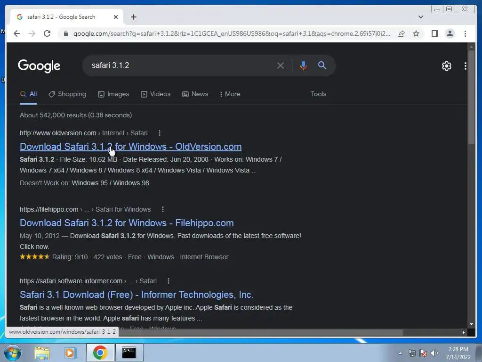
Task: Open search Tools options
Action: point(318,94)
